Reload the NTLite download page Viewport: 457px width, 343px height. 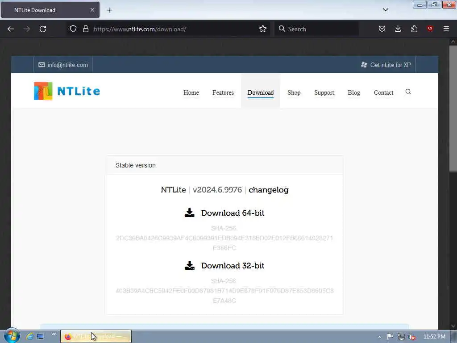click(x=43, y=29)
